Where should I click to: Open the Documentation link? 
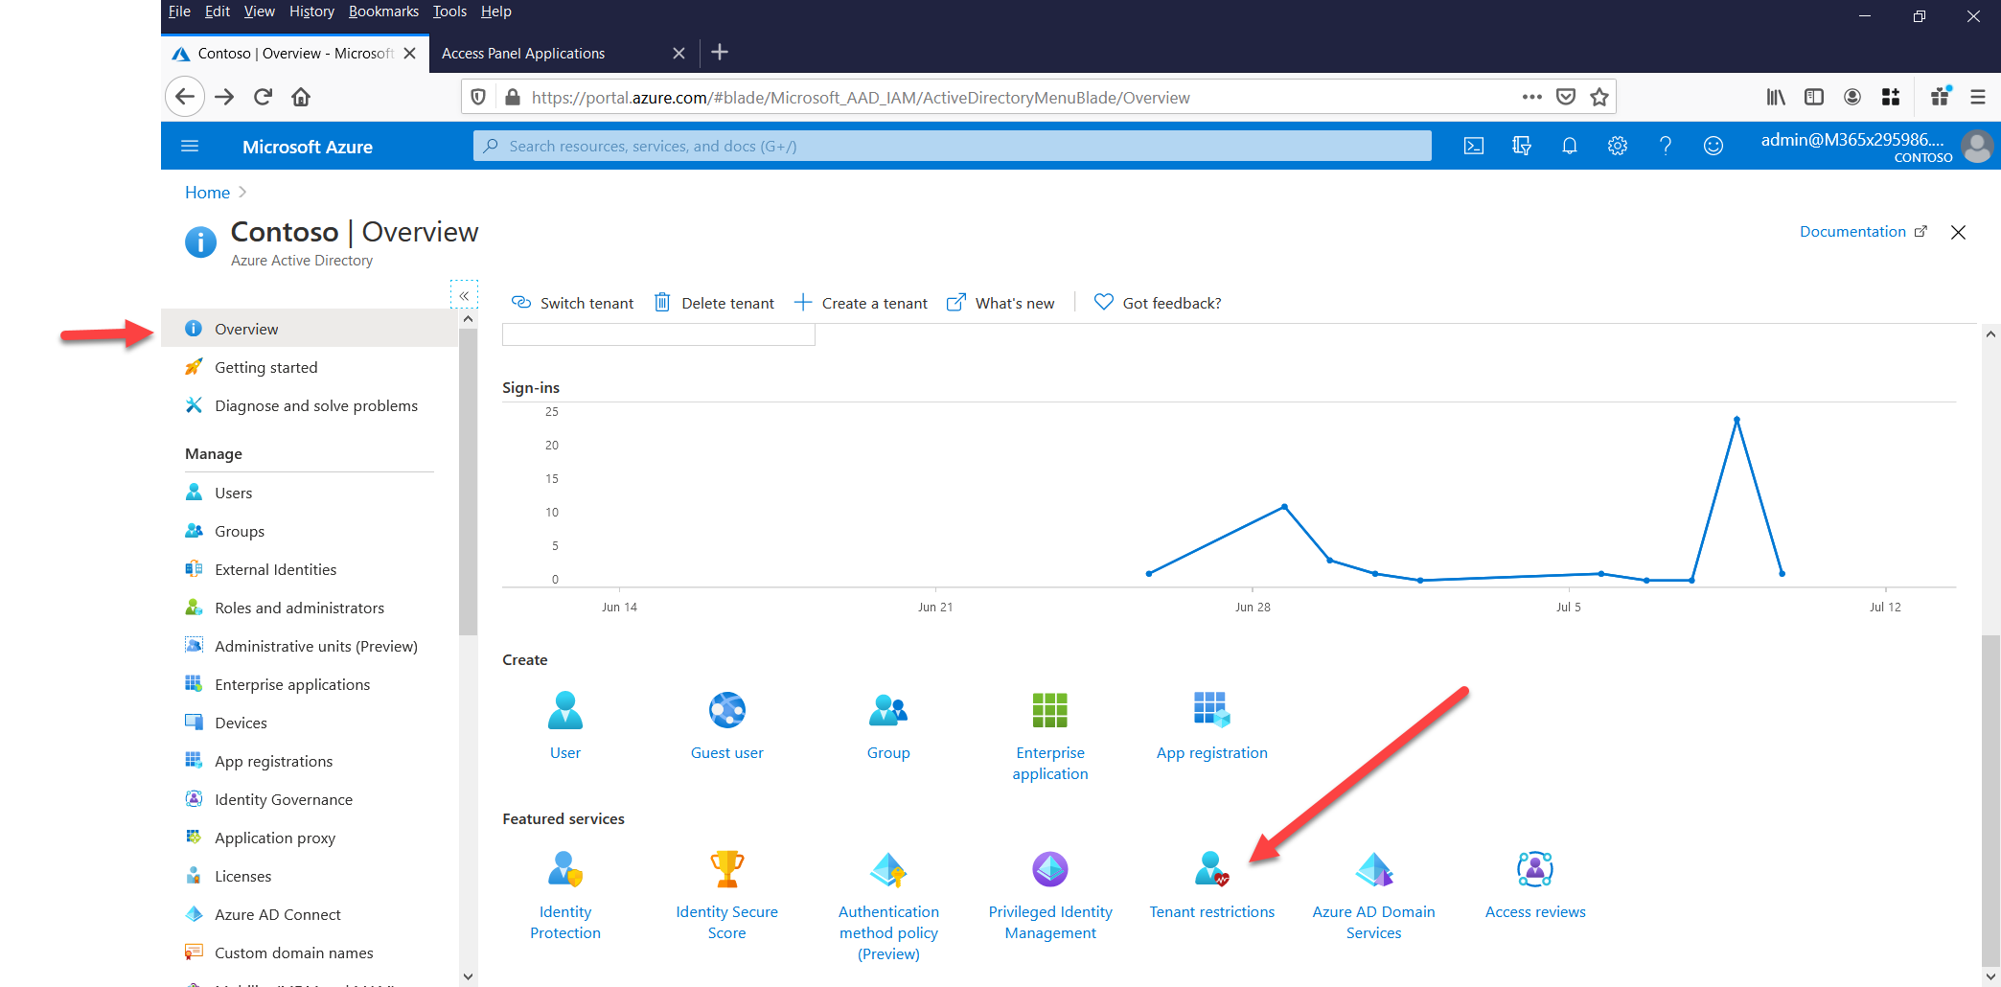[x=1863, y=232]
